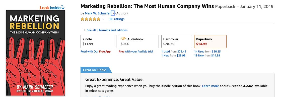Click the Look inside arrow icon
The width and height of the screenshot is (281, 97).
point(63,7)
